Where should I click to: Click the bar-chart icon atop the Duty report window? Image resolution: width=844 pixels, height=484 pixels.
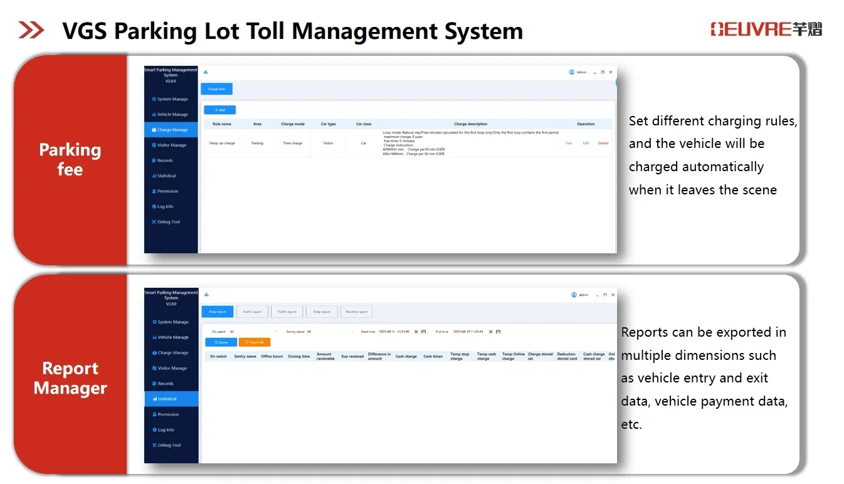(x=206, y=295)
